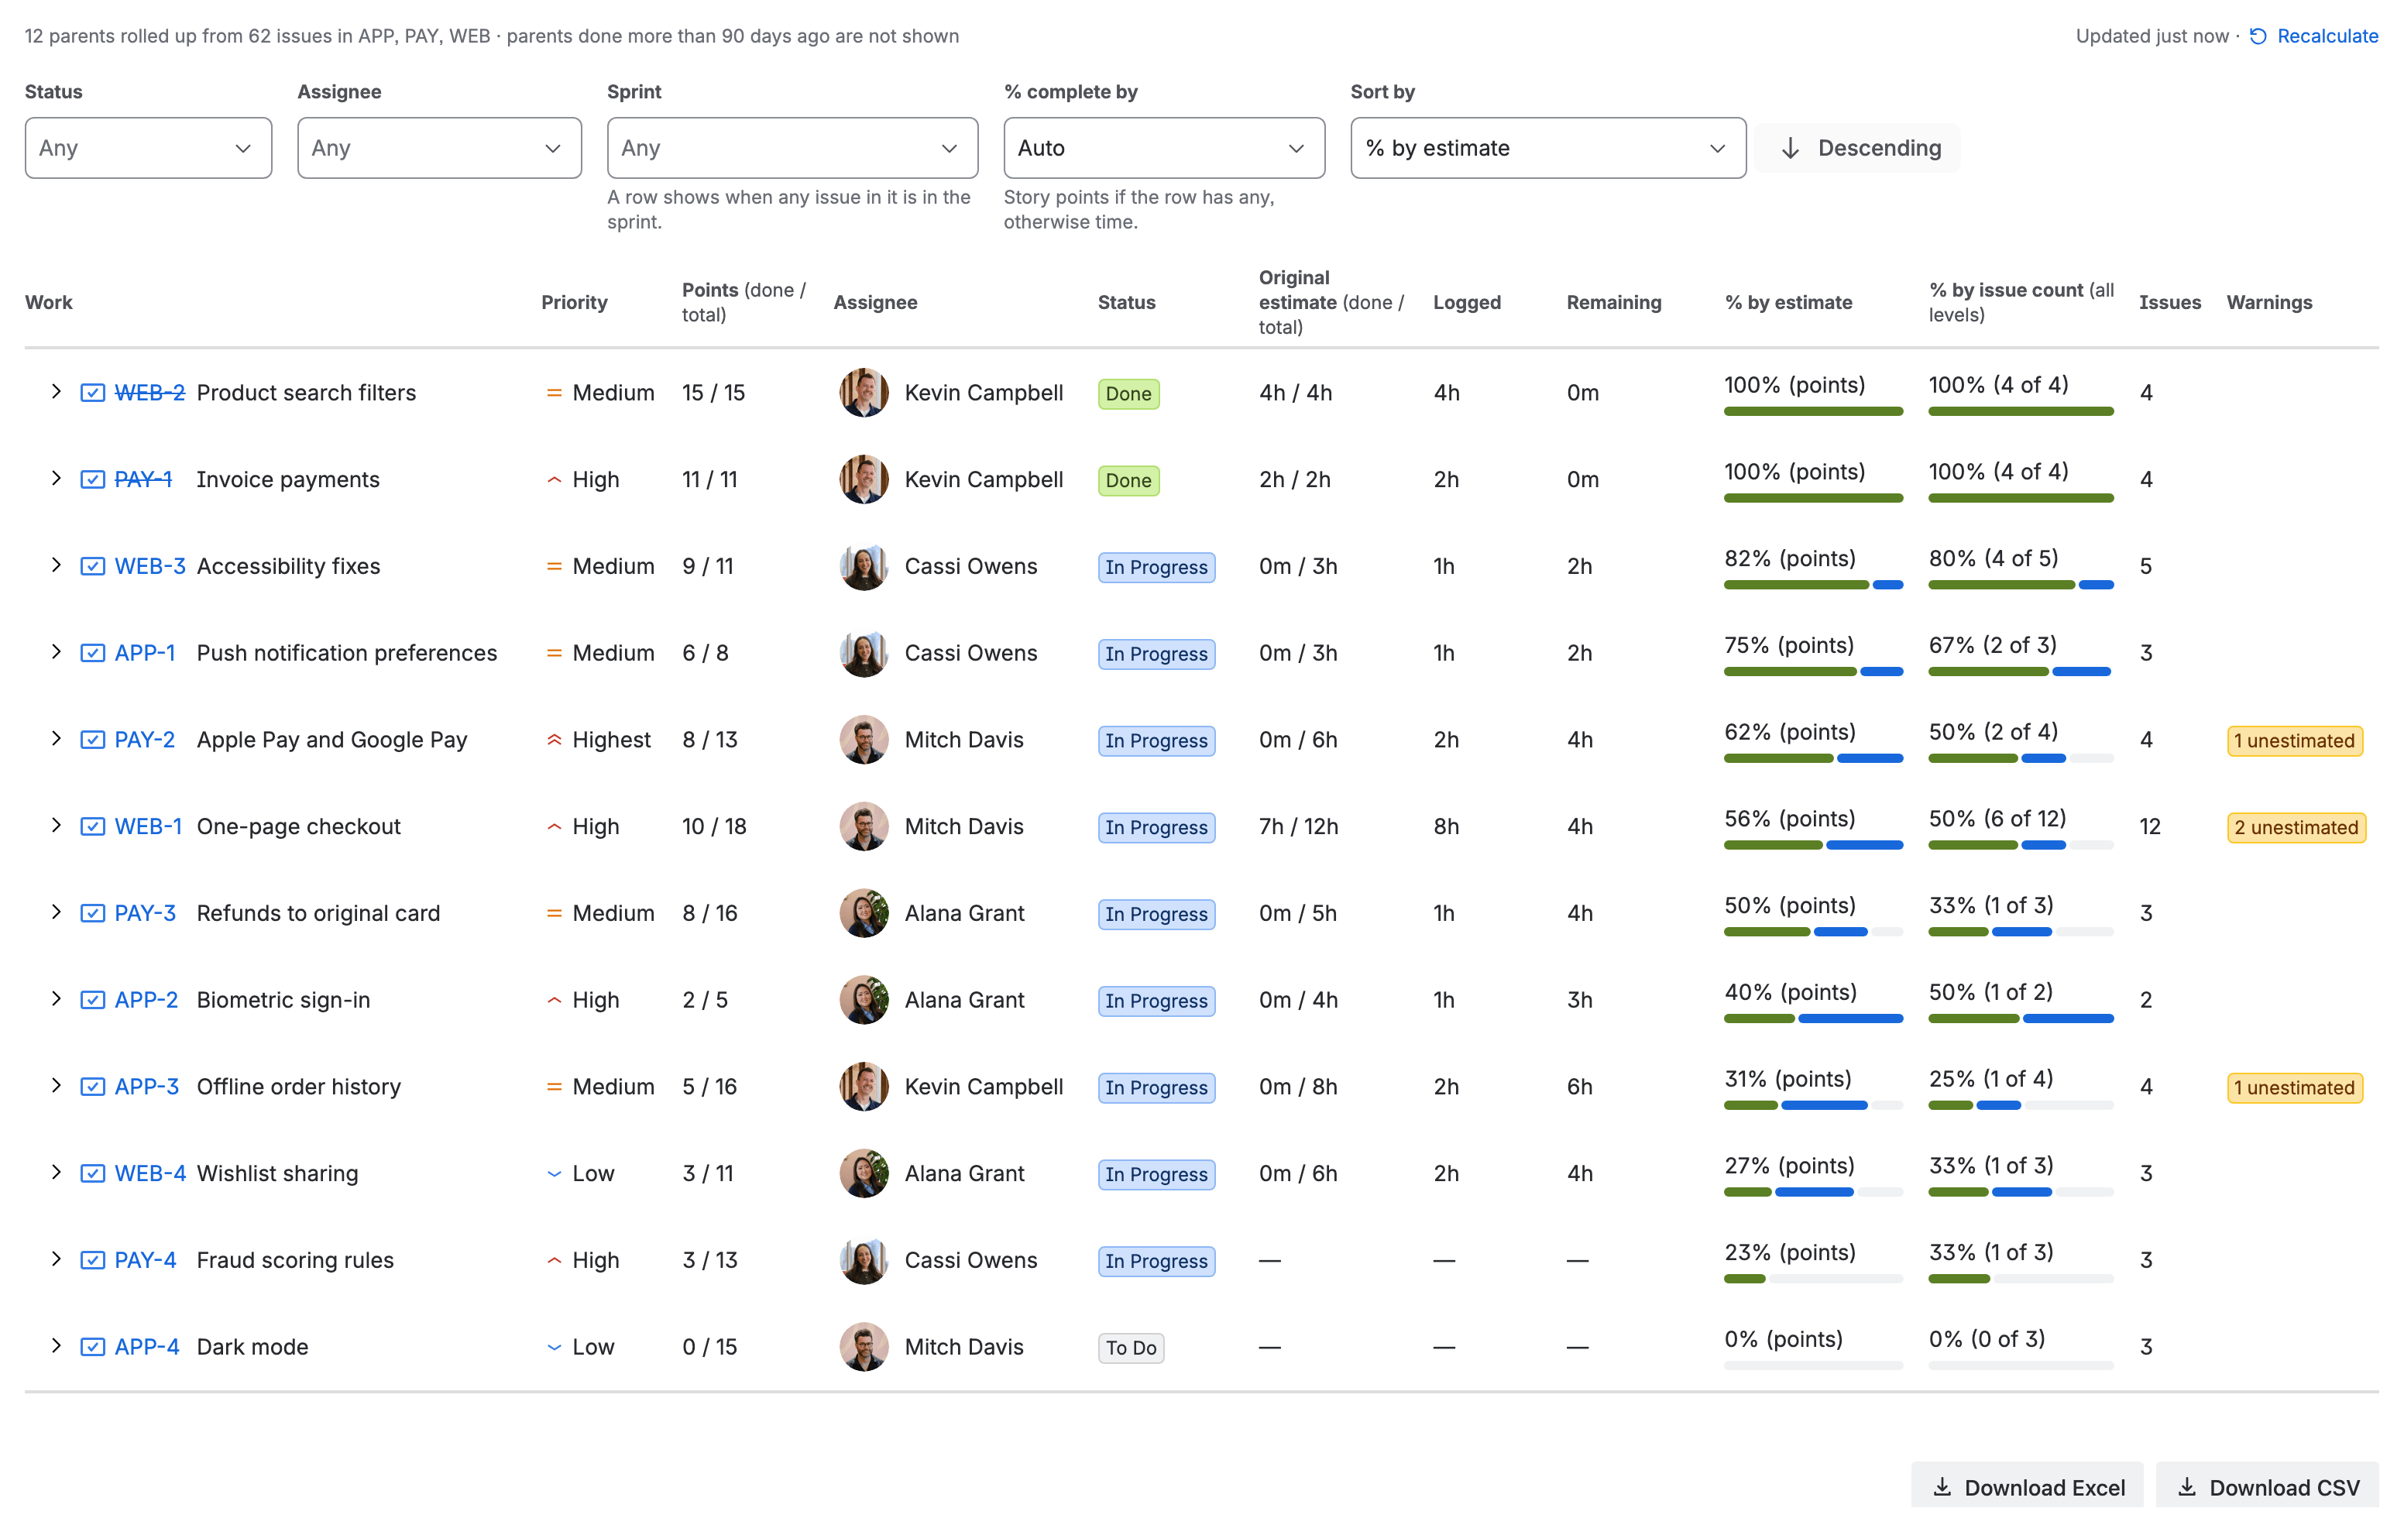Open the PAY-1 issue link
Image resolution: width=2404 pixels, height=1532 pixels.
pyautogui.click(x=143, y=479)
